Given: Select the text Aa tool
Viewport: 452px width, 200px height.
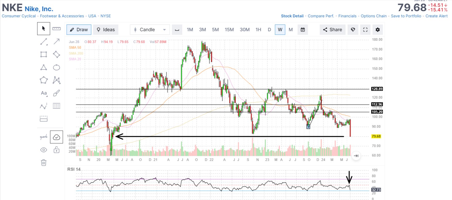Looking at the screenshot, I should click(44, 93).
